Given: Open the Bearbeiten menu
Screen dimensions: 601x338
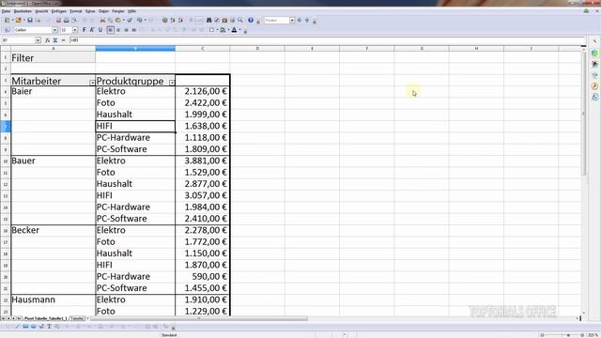Looking at the screenshot, I should point(23,11).
